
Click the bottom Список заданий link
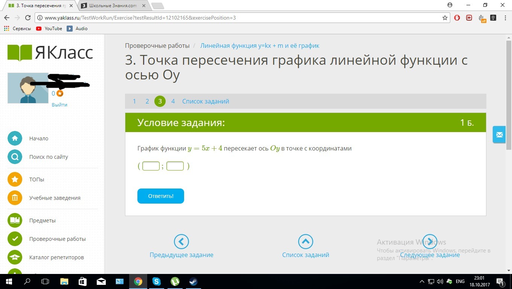pyautogui.click(x=306, y=255)
